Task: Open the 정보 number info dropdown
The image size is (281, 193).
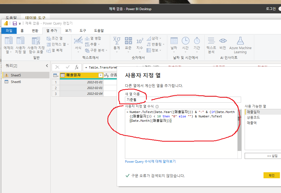Action: 154,50
